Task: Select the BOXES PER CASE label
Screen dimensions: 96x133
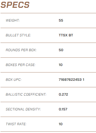Action: click(21, 65)
